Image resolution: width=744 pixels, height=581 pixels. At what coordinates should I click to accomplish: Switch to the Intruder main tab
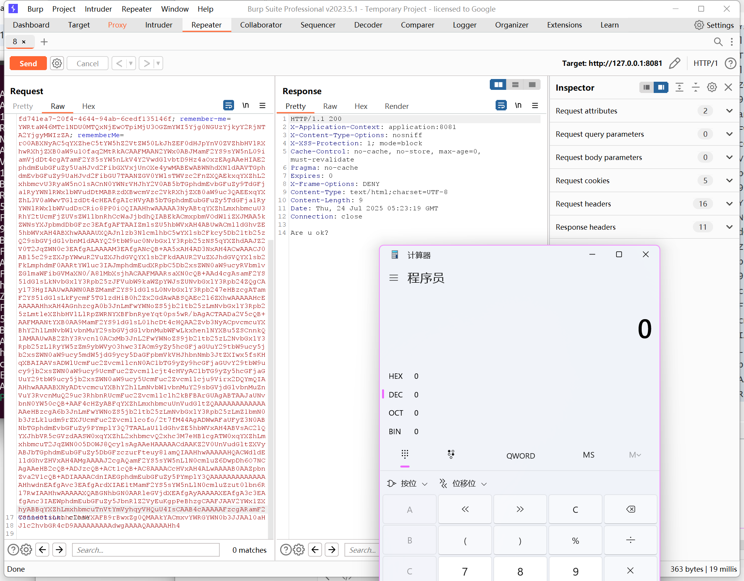(158, 25)
